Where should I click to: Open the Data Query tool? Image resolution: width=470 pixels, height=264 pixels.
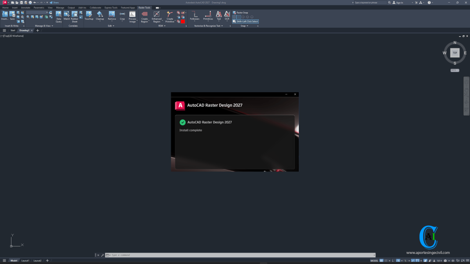59,17
